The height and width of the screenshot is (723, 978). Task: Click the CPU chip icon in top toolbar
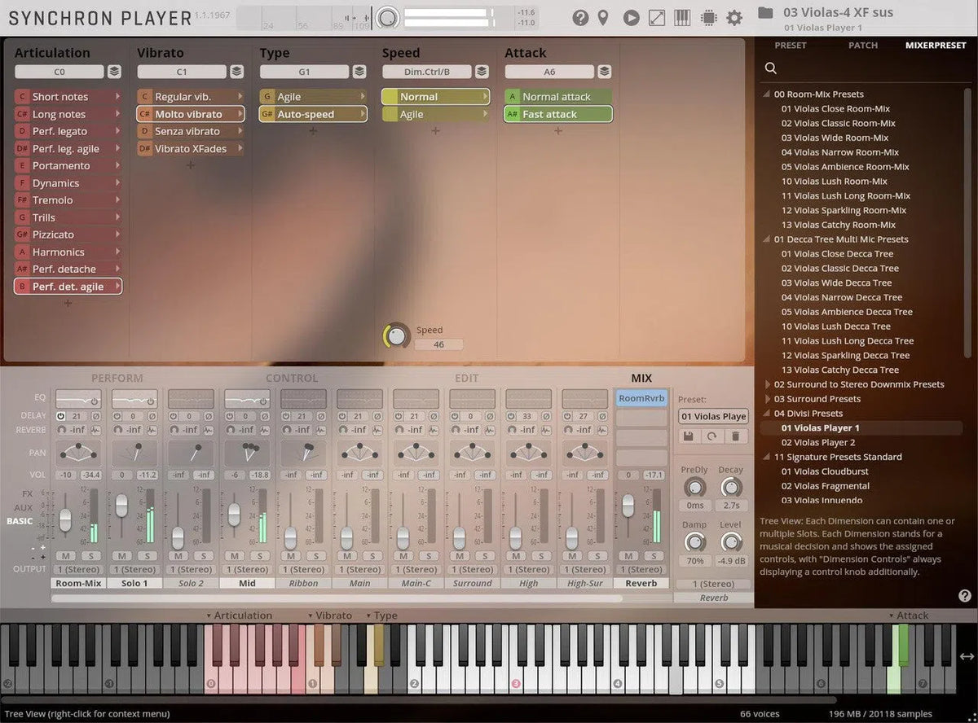(708, 18)
